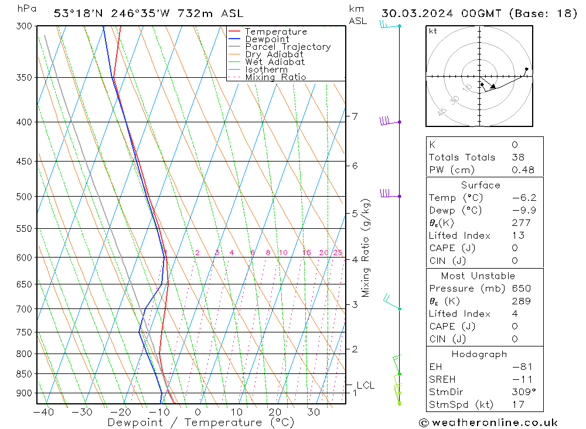Click the Most Unstable theta-E value 289
Viewport: 586px width, 429px height.
522,301
